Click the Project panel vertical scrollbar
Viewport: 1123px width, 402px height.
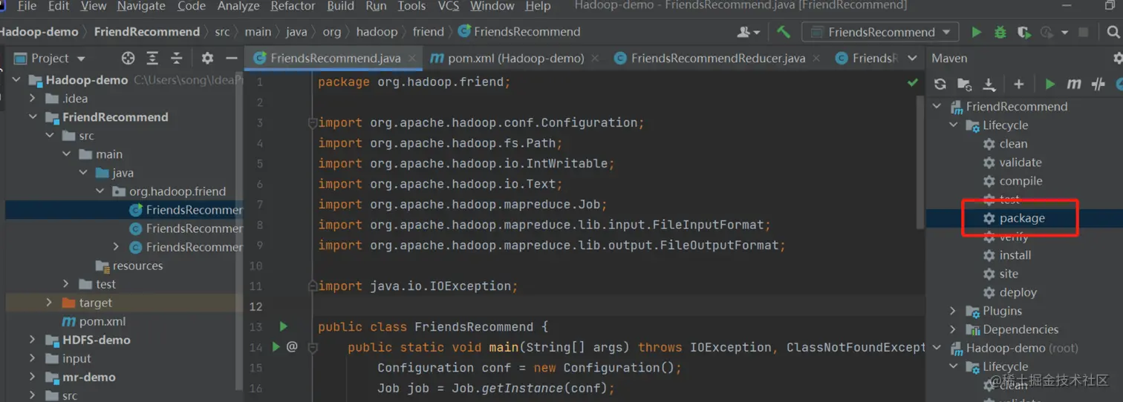239,230
